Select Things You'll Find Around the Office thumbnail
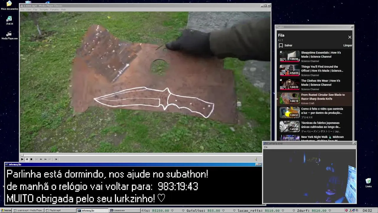Viewport: 378px width, 213px height. point(290,70)
